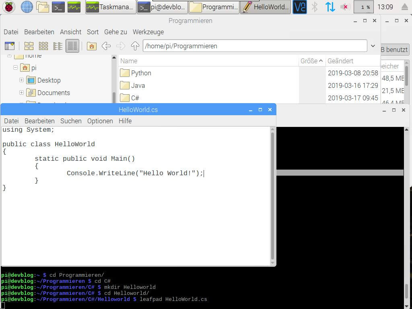The width and height of the screenshot is (412, 309).
Task: Switch to thumbnail grid view
Action: (x=43, y=46)
